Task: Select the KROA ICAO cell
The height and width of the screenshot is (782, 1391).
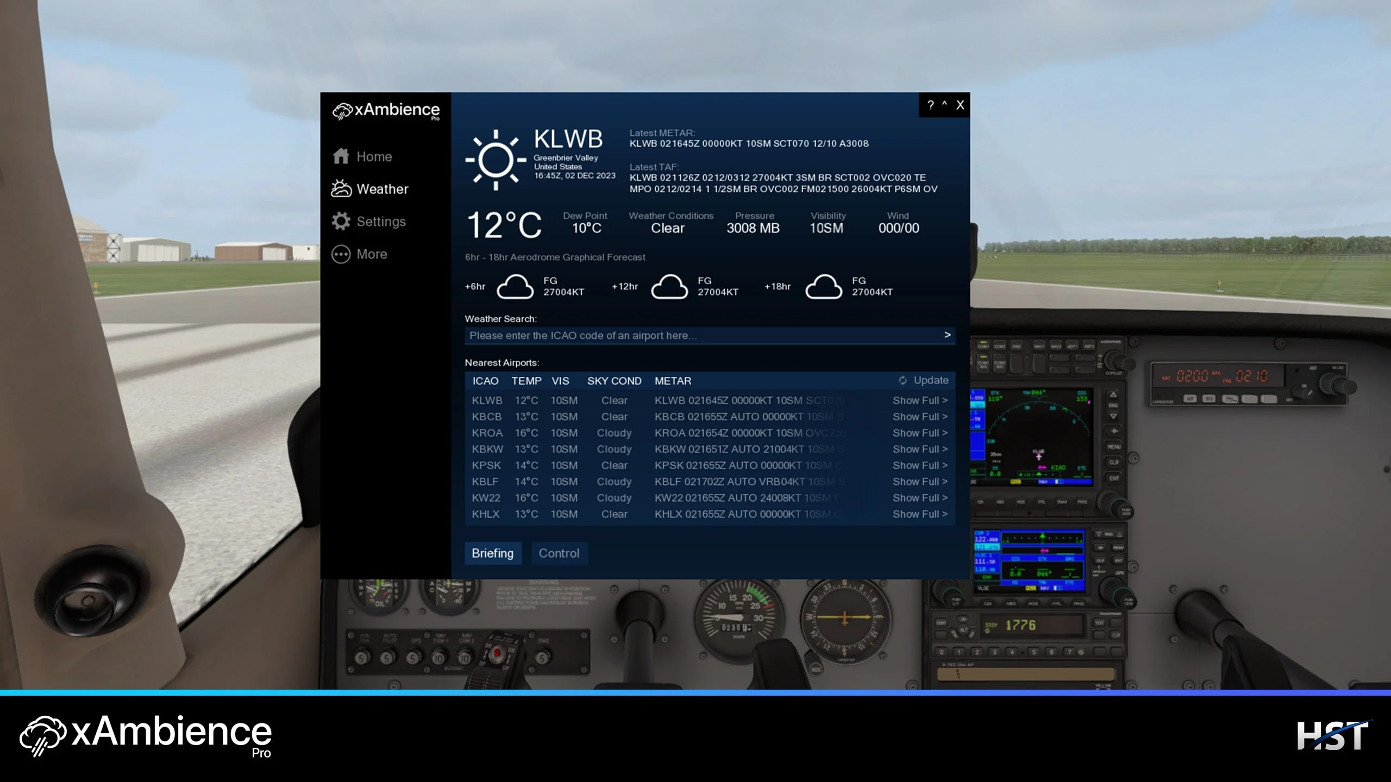Action: (487, 433)
